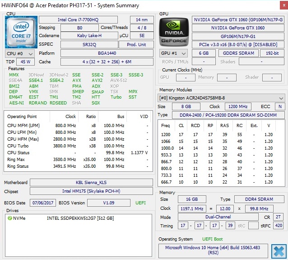Click the 192-bit bus width field
This screenshot has height=260, width=288.
pos(272,53)
